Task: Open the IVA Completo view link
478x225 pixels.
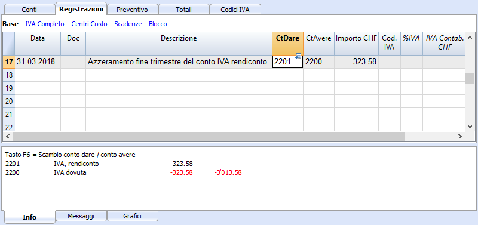Action: tap(45, 24)
